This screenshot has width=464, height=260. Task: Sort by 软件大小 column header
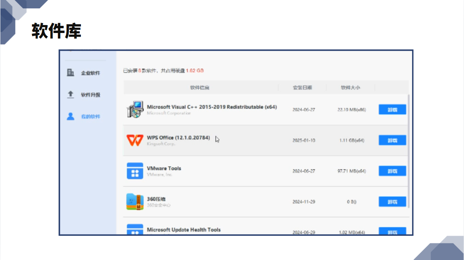(351, 87)
